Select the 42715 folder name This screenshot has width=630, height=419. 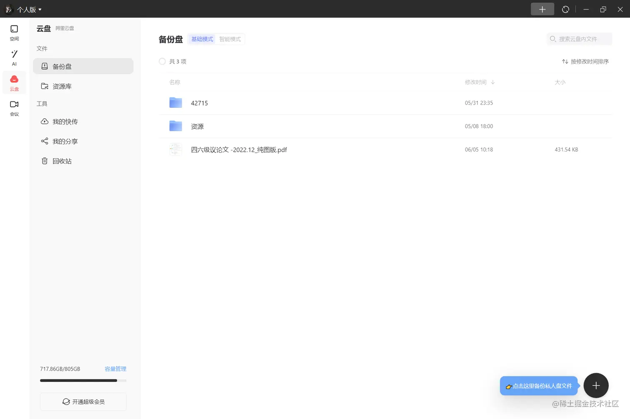pos(199,103)
